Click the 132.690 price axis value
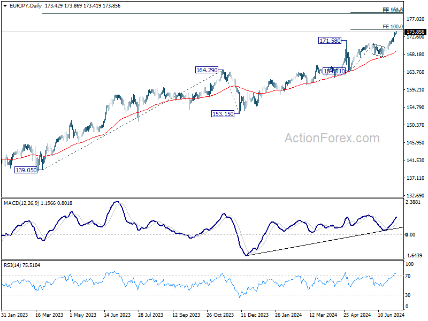This screenshot has height=321, width=428. point(416,196)
